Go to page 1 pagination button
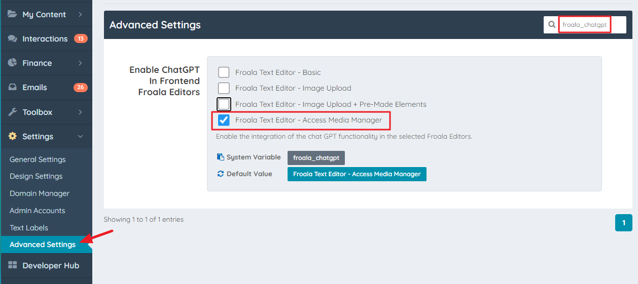Image resolution: width=638 pixels, height=284 pixels. coord(624,223)
